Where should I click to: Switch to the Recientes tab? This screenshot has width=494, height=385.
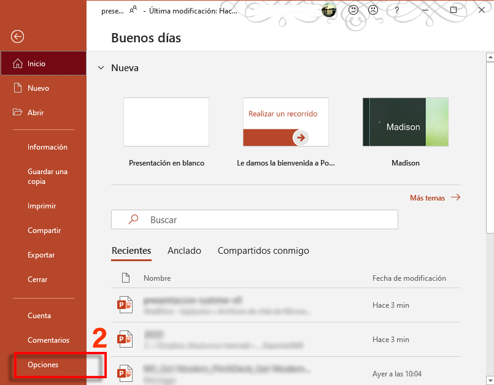[x=131, y=251]
